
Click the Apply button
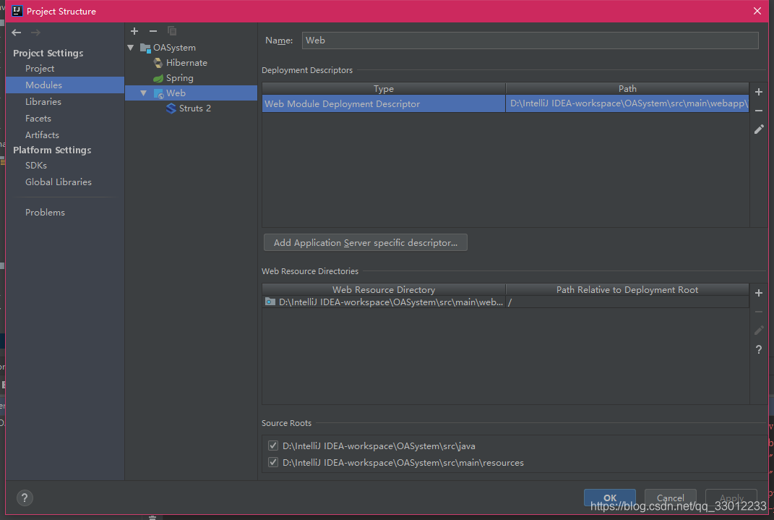pos(731,498)
